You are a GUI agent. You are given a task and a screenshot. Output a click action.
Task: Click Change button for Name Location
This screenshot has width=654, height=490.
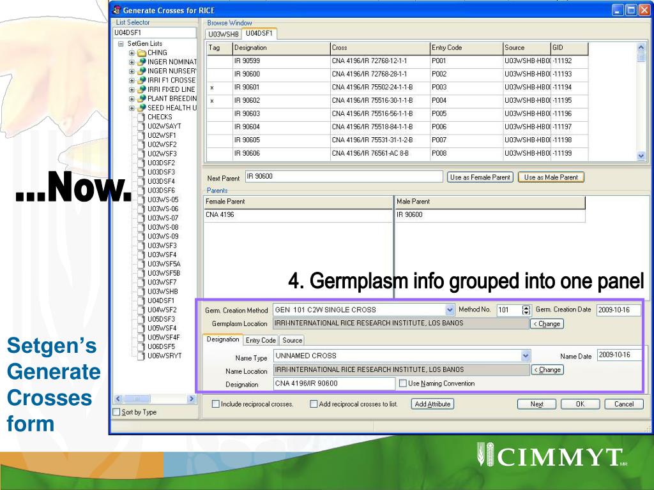click(547, 369)
